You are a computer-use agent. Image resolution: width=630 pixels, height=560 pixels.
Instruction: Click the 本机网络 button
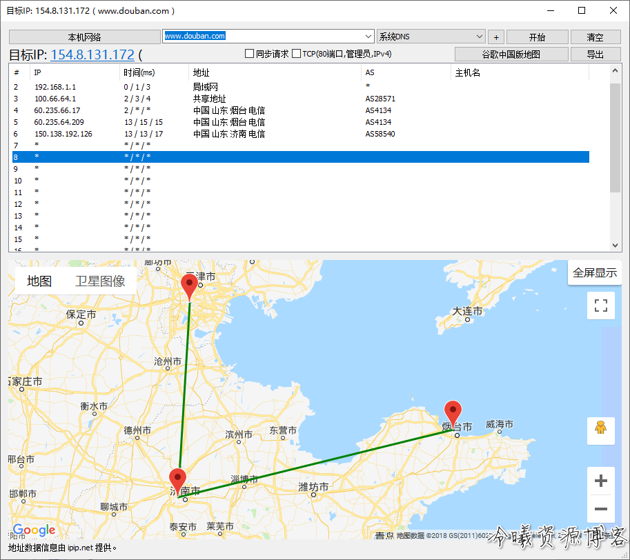[85, 37]
